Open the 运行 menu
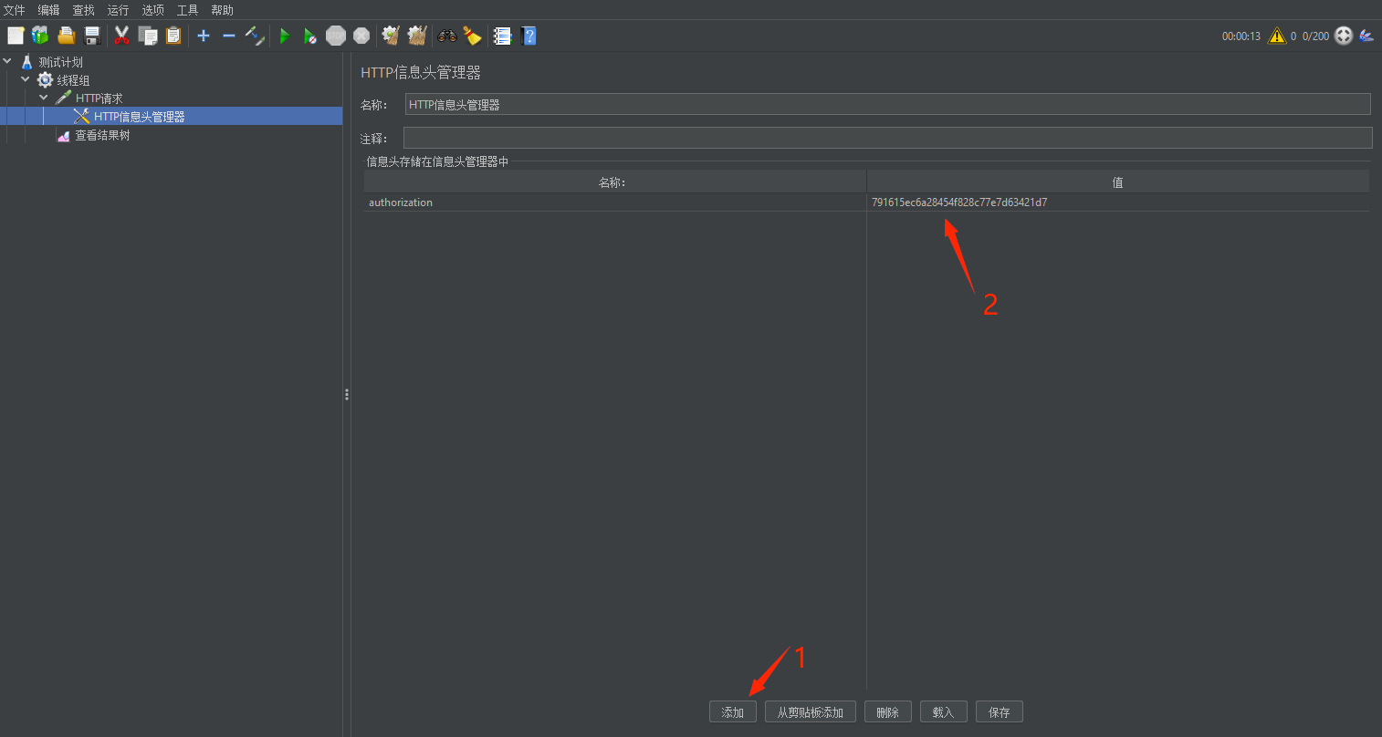The height and width of the screenshot is (737, 1382). [x=118, y=10]
